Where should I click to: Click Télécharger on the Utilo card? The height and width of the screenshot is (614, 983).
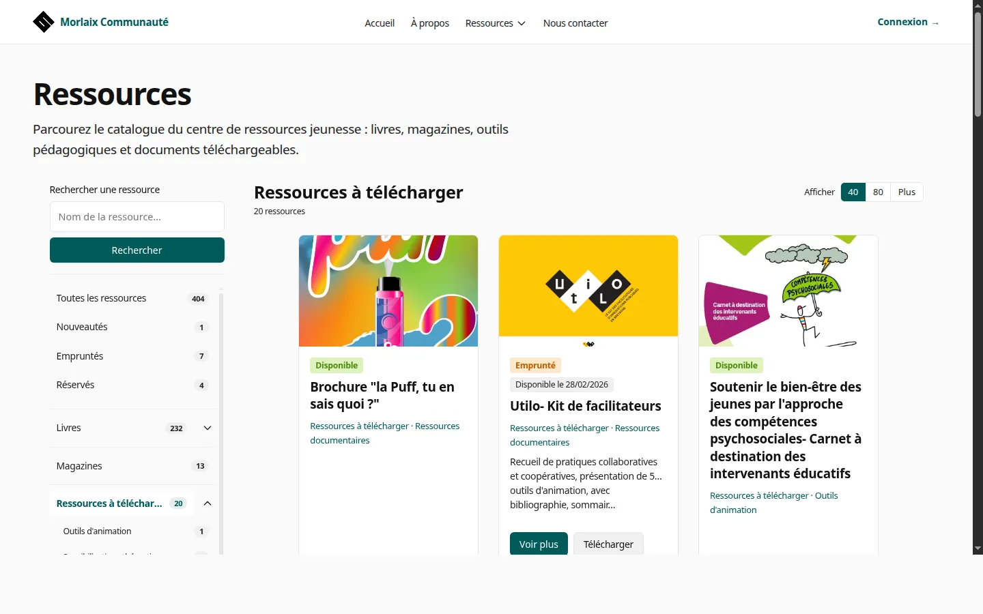coord(608,544)
